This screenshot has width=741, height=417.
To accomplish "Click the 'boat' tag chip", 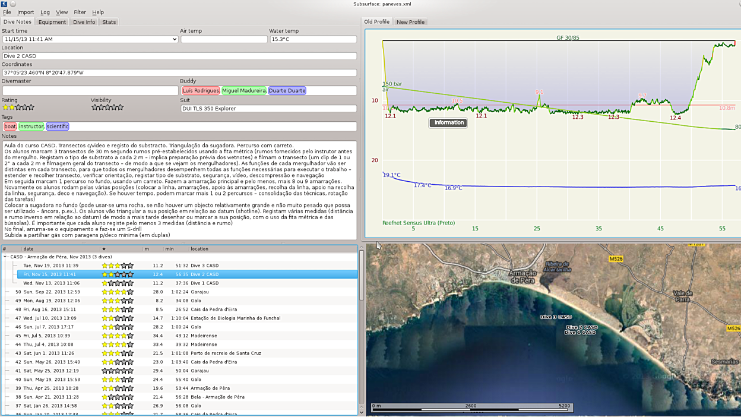I will (x=10, y=127).
